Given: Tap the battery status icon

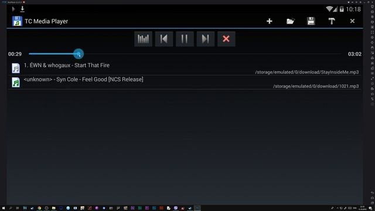Looking at the screenshot, I should (x=342, y=9).
